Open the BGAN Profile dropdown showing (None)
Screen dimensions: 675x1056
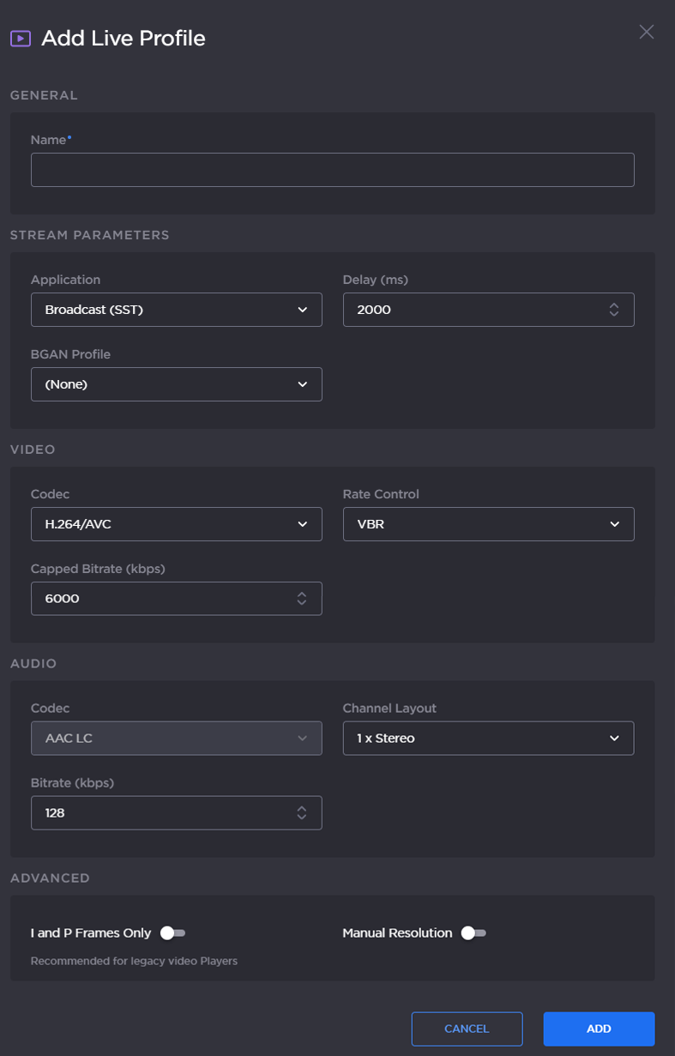pyautogui.click(x=176, y=384)
